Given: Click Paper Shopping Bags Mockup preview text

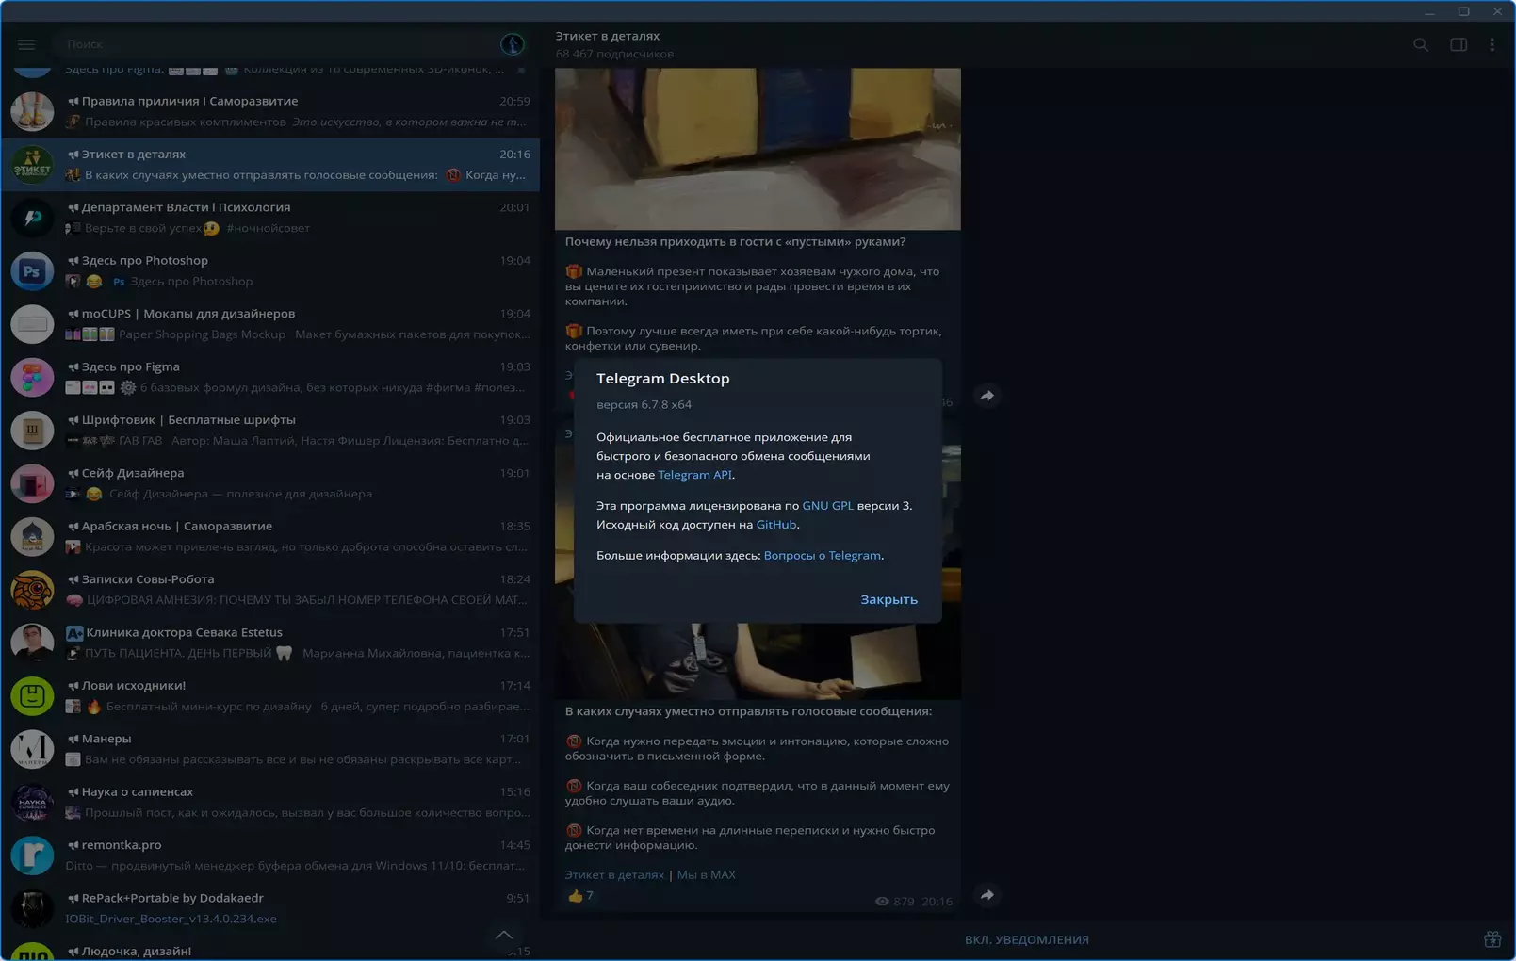Looking at the screenshot, I should (x=202, y=334).
